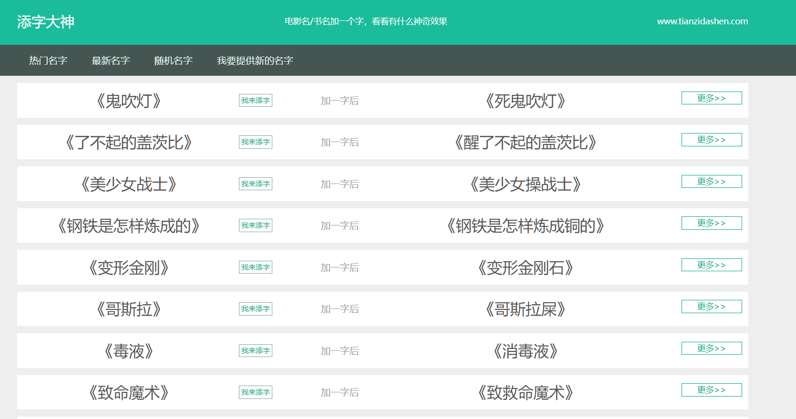
Task: Select the original title 《哥斯拉》
Action: coord(129,309)
